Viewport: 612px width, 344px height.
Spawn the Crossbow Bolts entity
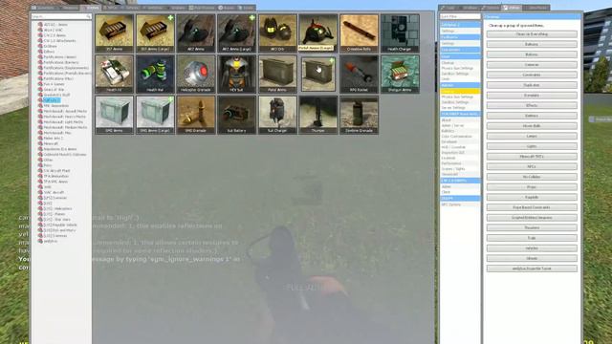359,33
